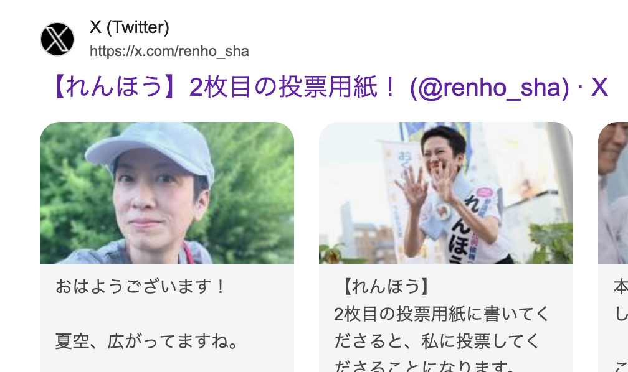Click "(@renho_sha) · X" in the purple title
The image size is (628, 372).
coord(509,87)
